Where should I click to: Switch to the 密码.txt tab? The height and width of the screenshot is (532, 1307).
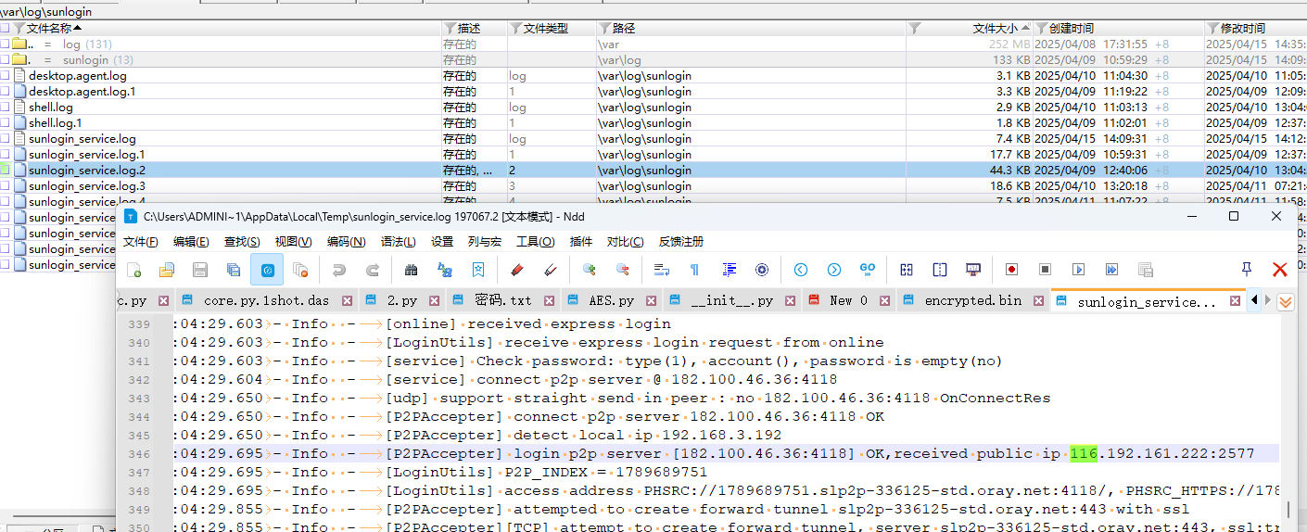point(502,300)
